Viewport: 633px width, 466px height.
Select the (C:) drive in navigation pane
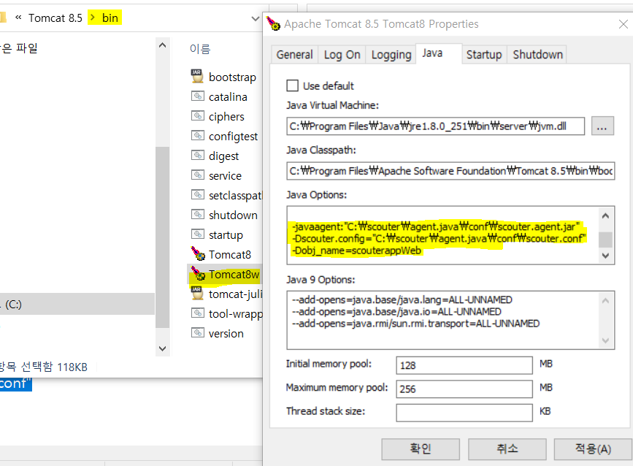77,304
